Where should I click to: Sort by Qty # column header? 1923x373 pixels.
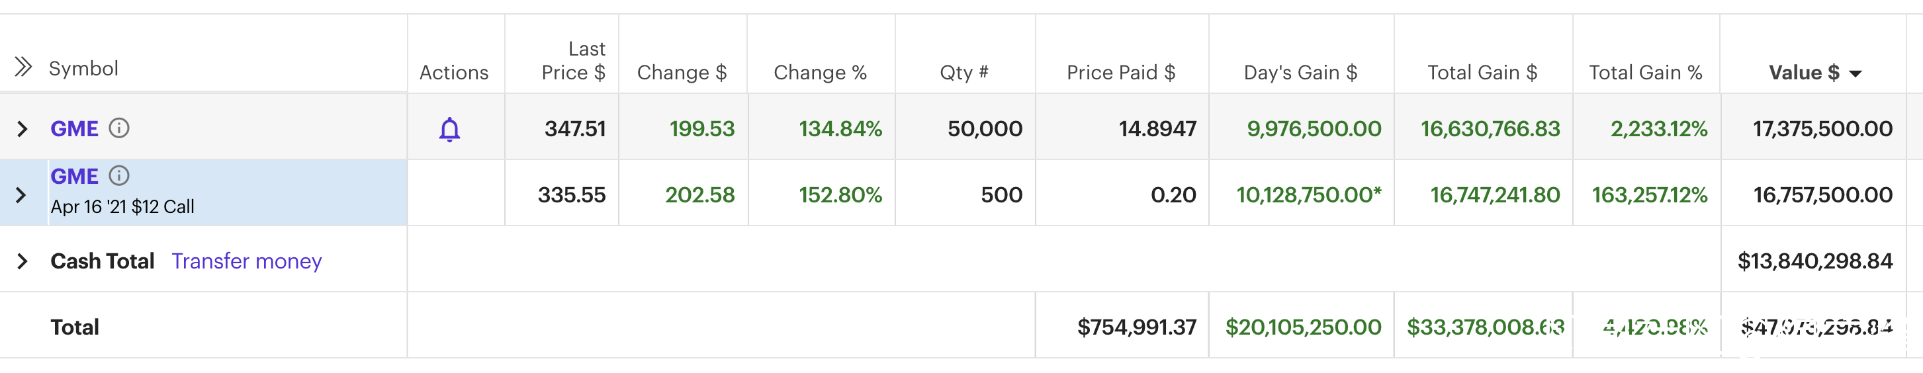coord(963,72)
